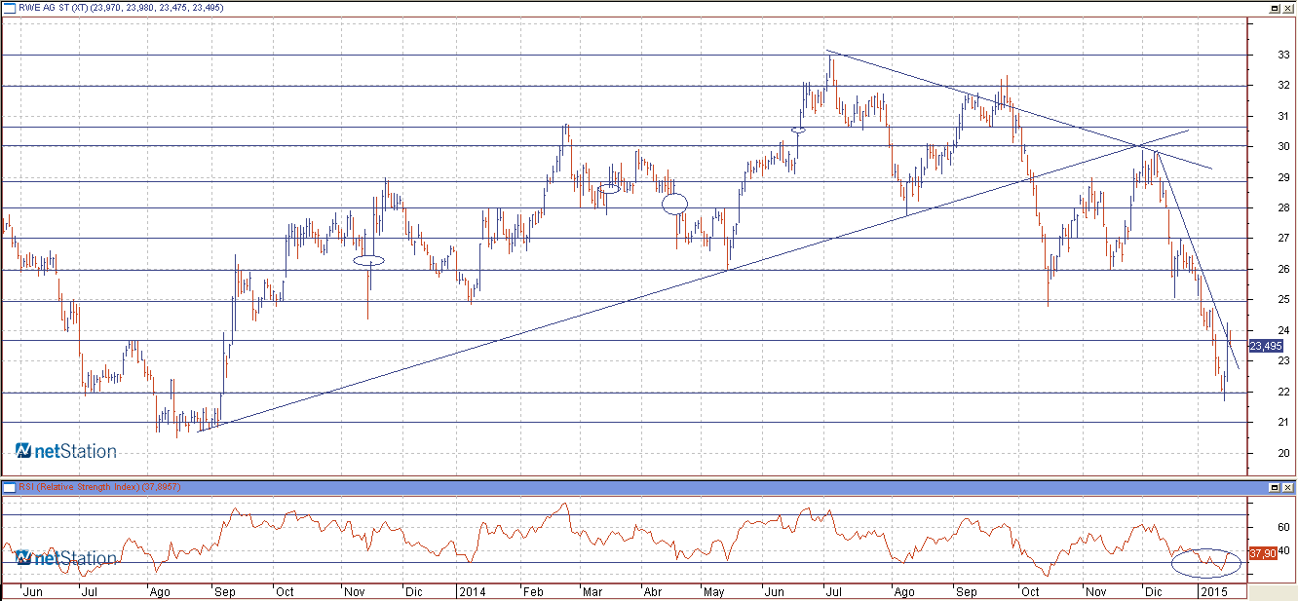Select the ellipse drawn on the RSI line

point(1206,561)
